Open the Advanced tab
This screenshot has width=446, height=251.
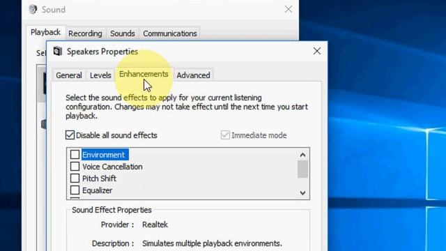coord(194,75)
